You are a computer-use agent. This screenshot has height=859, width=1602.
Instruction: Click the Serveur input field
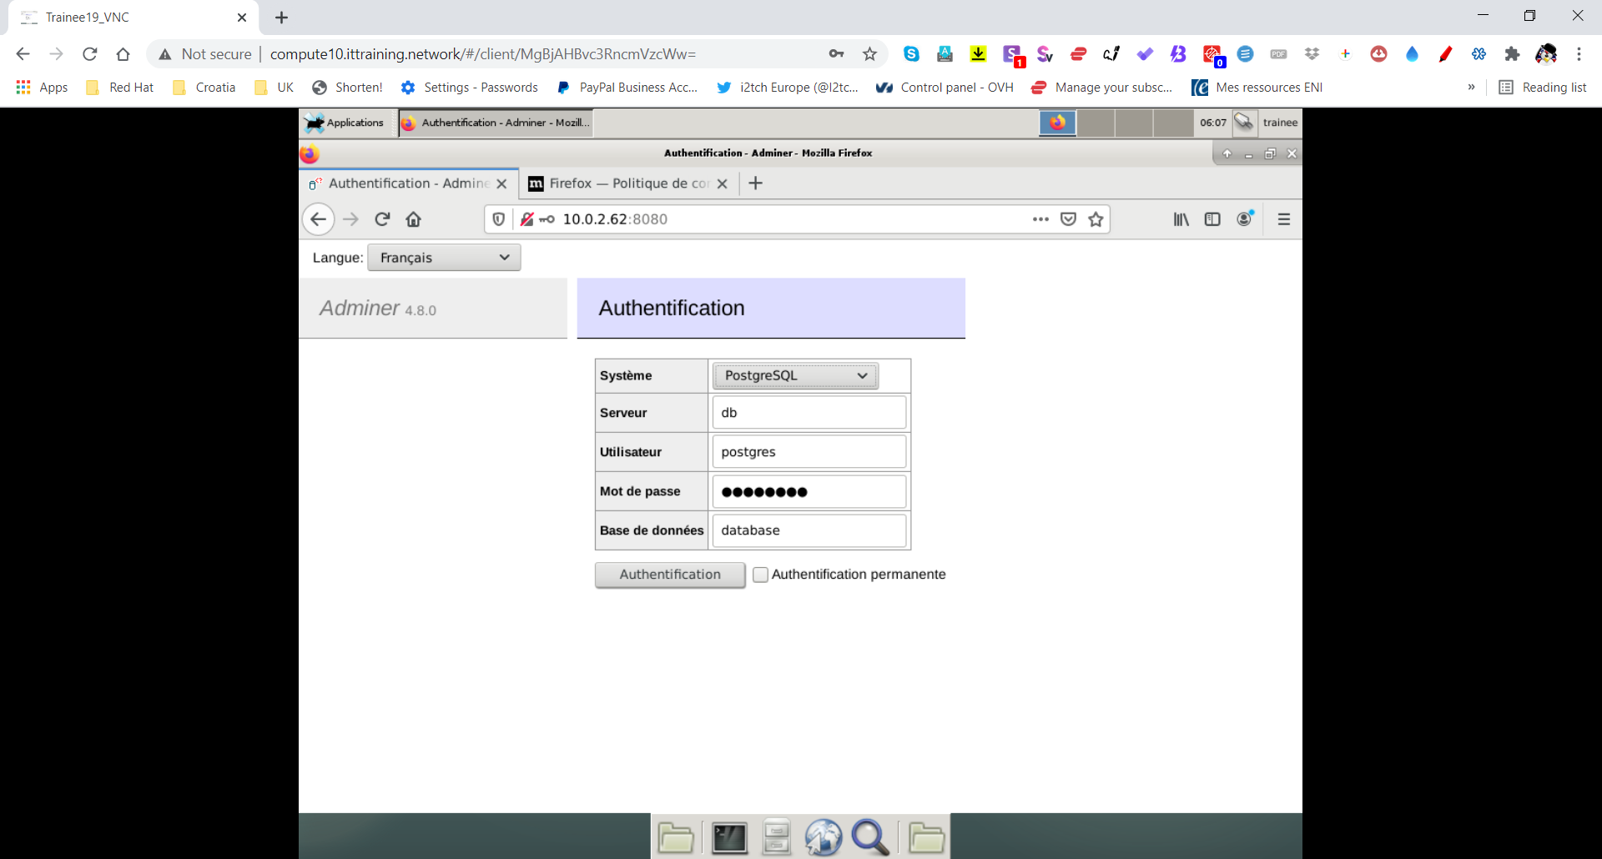pyautogui.click(x=809, y=413)
